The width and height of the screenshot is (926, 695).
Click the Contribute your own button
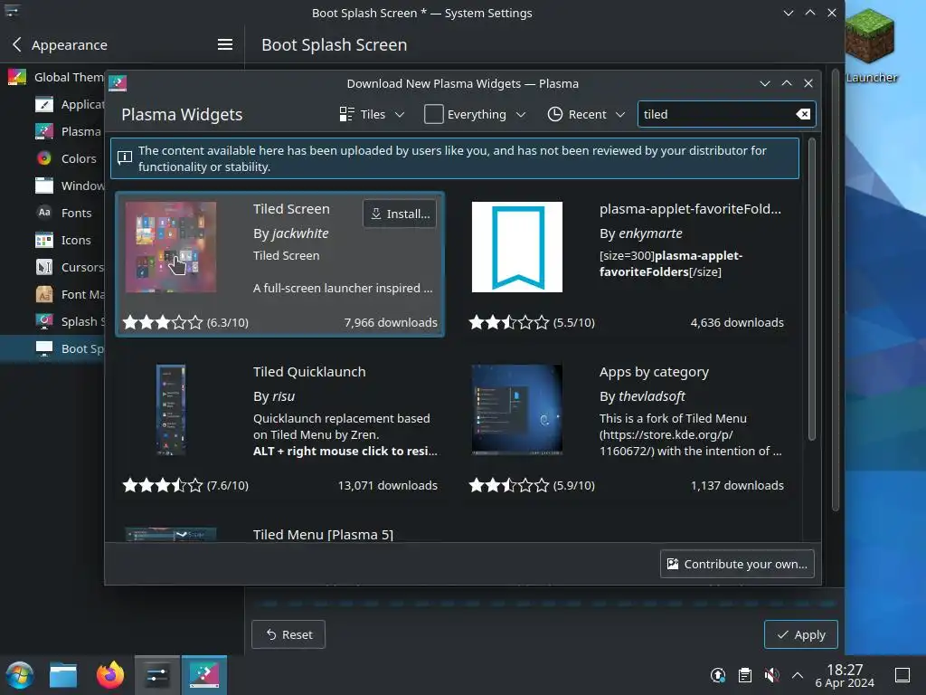click(x=737, y=564)
